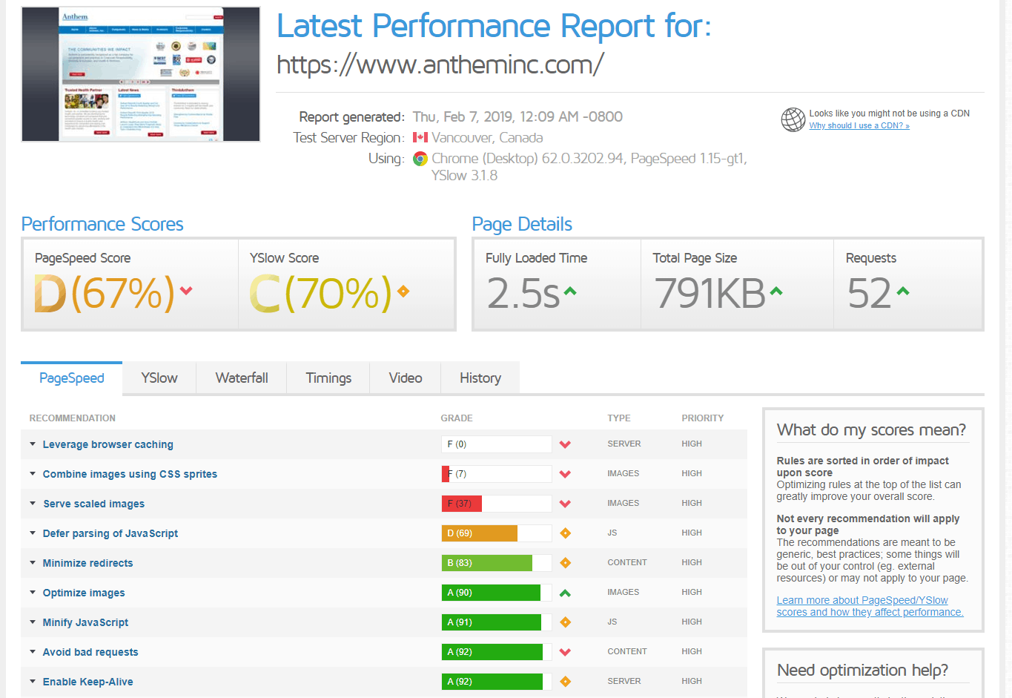Viewport: 1012px width, 698px height.
Task: Expand Enable Keep-Alive triangle
Action: tap(33, 681)
